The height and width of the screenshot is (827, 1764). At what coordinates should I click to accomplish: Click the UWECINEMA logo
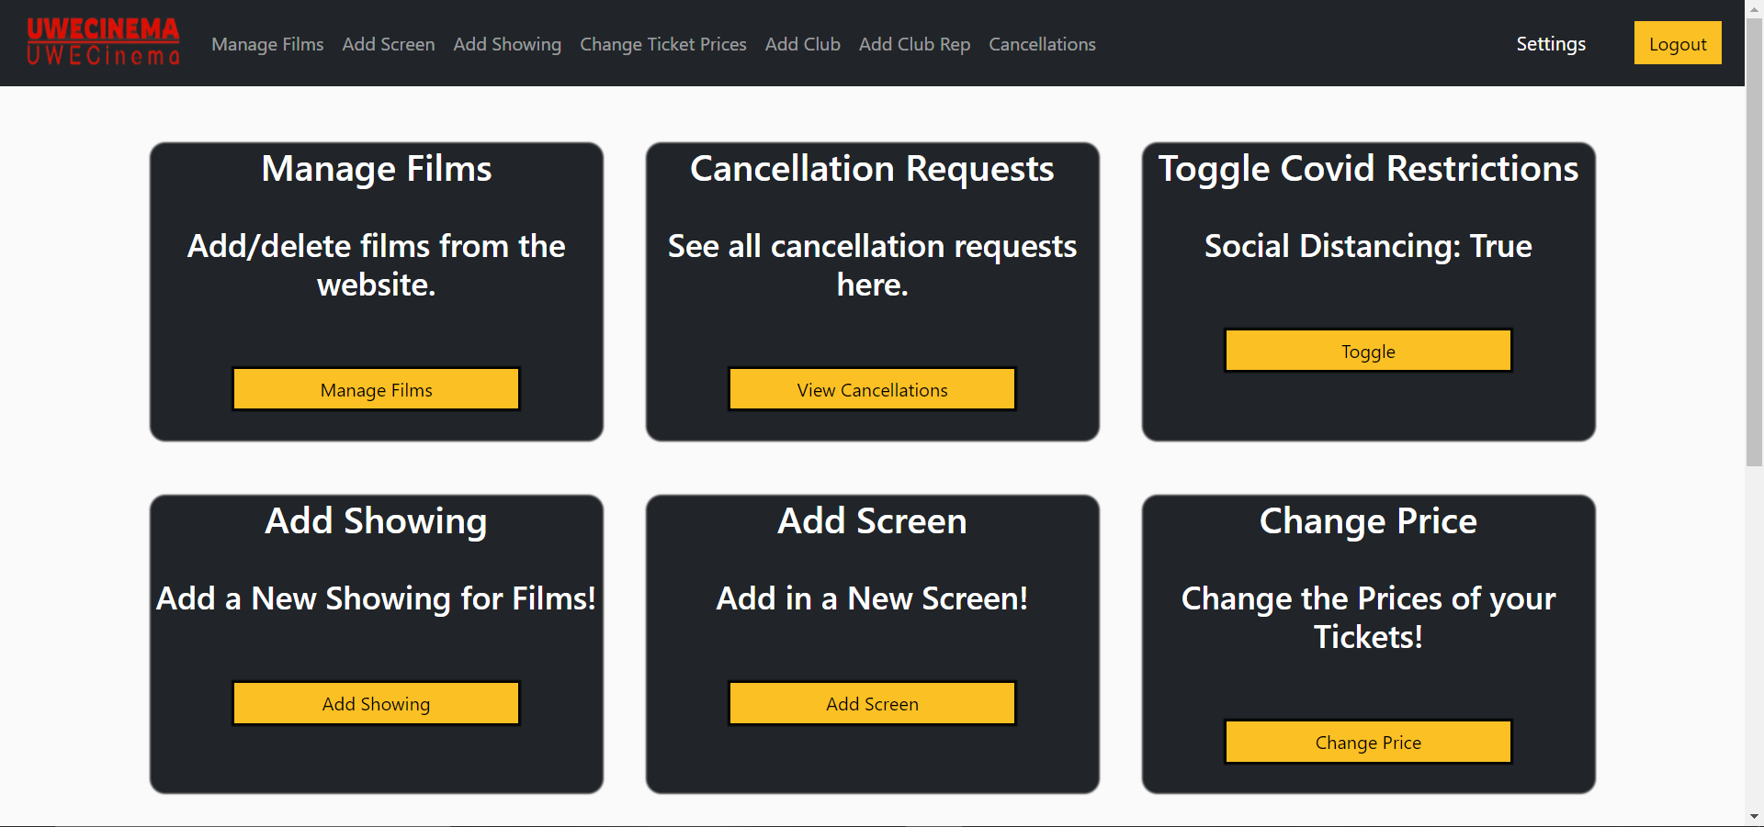103,41
